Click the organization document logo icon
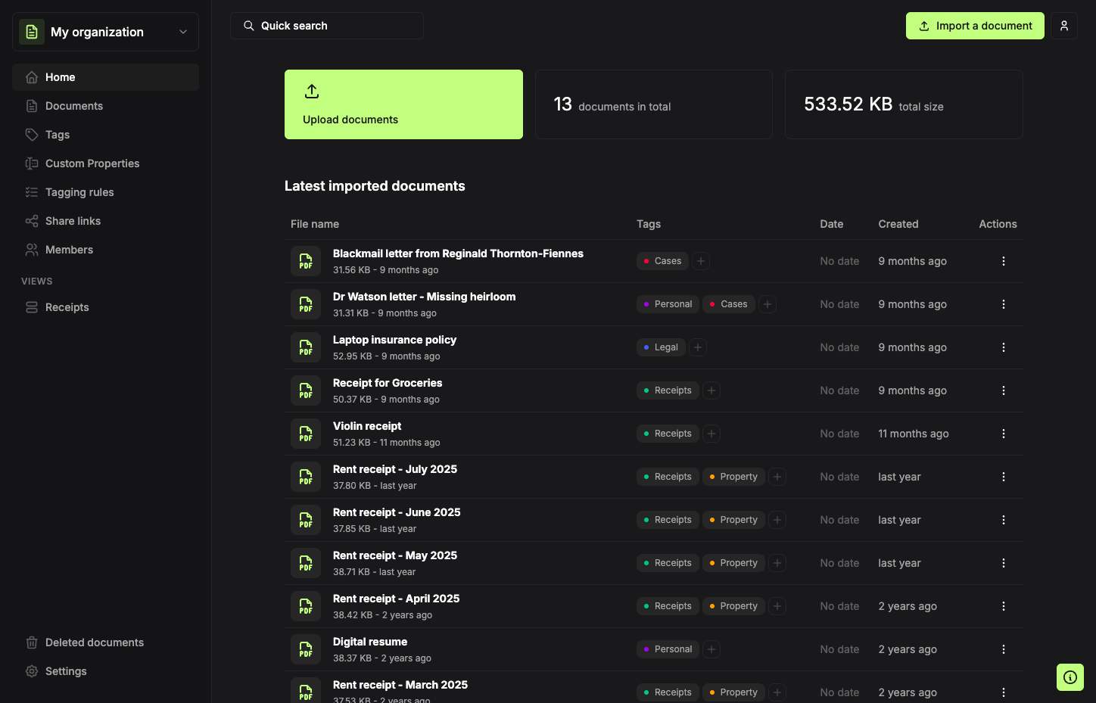 [x=32, y=32]
